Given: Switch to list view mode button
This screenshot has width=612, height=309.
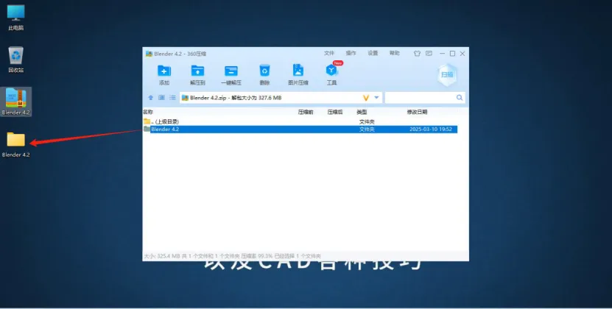Looking at the screenshot, I should (x=172, y=98).
